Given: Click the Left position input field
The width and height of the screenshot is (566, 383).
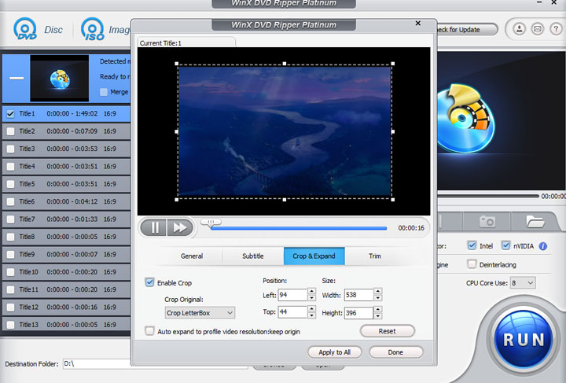Looking at the screenshot, I should coord(292,295).
